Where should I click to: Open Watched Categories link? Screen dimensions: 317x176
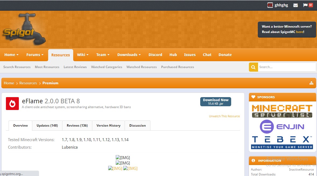coord(107,67)
